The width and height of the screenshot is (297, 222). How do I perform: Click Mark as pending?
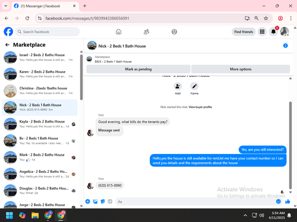pyautogui.click(x=138, y=69)
